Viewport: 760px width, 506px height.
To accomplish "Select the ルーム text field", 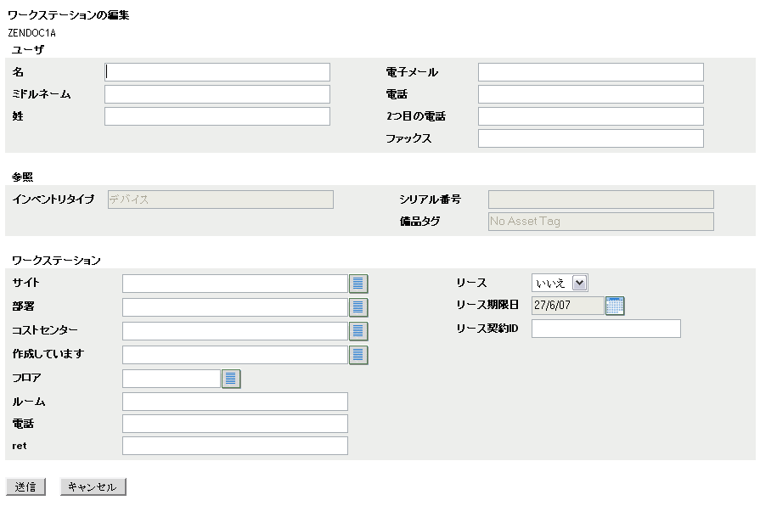I will 235,402.
